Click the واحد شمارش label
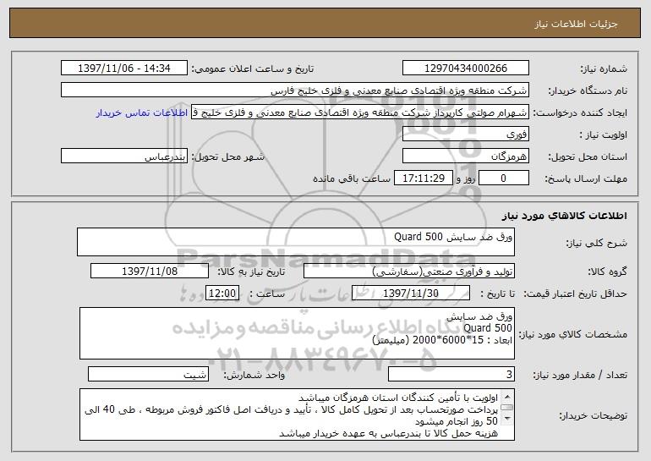 pyautogui.click(x=254, y=375)
